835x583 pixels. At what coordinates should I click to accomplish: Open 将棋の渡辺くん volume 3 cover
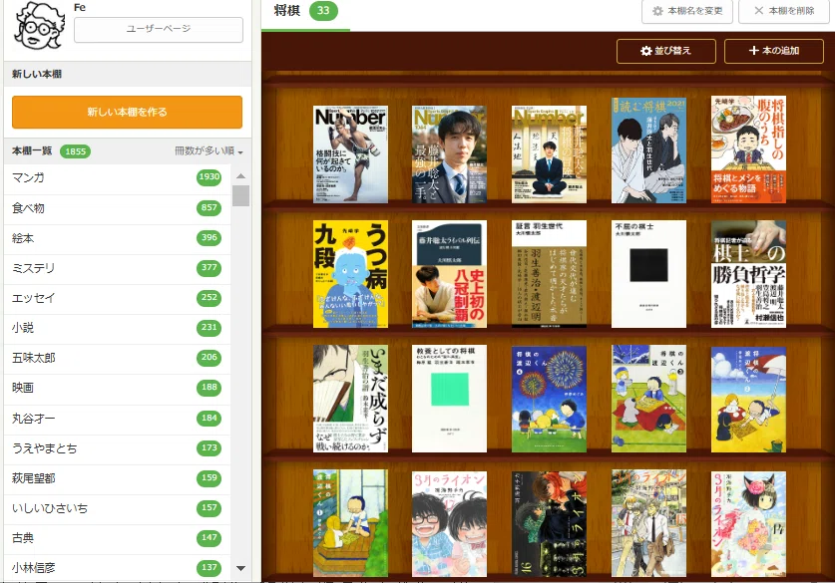tap(648, 399)
